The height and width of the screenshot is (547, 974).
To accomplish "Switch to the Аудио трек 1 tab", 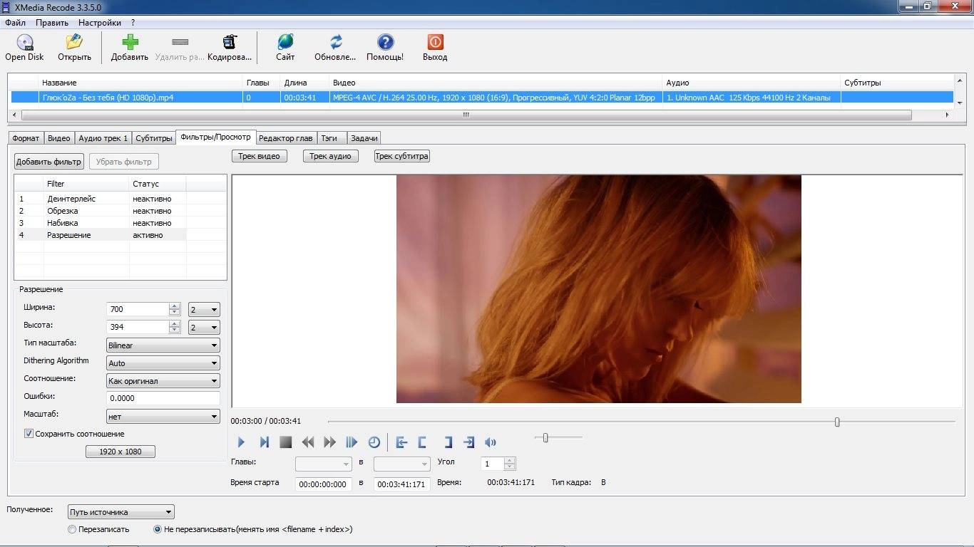I will tap(103, 138).
